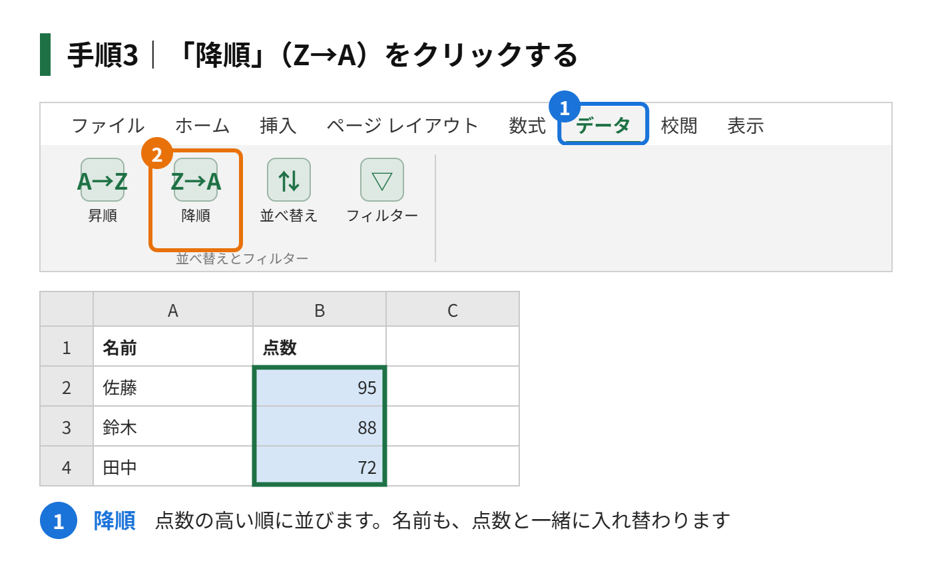Open the 並べ替え sort dialog icon
The image size is (932, 571).
pos(289,180)
